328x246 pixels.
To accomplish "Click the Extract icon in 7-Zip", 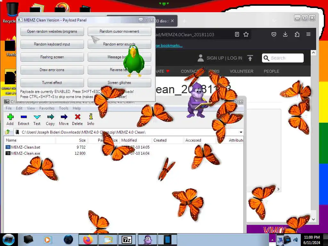I will coord(24,117).
